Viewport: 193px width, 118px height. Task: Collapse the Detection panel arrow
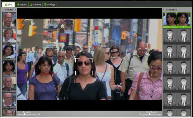click(x=15, y=10)
